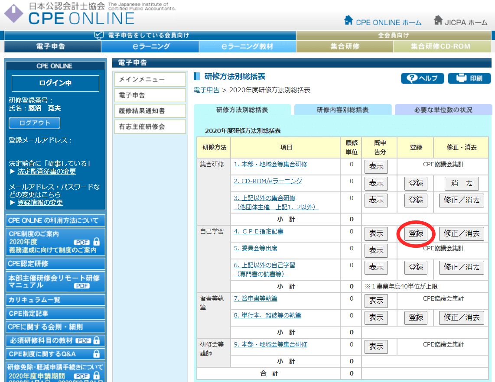Open CPE ONLINE の利用方法について sidebar item
The width and height of the screenshot is (495, 382).
pyautogui.click(x=55, y=220)
